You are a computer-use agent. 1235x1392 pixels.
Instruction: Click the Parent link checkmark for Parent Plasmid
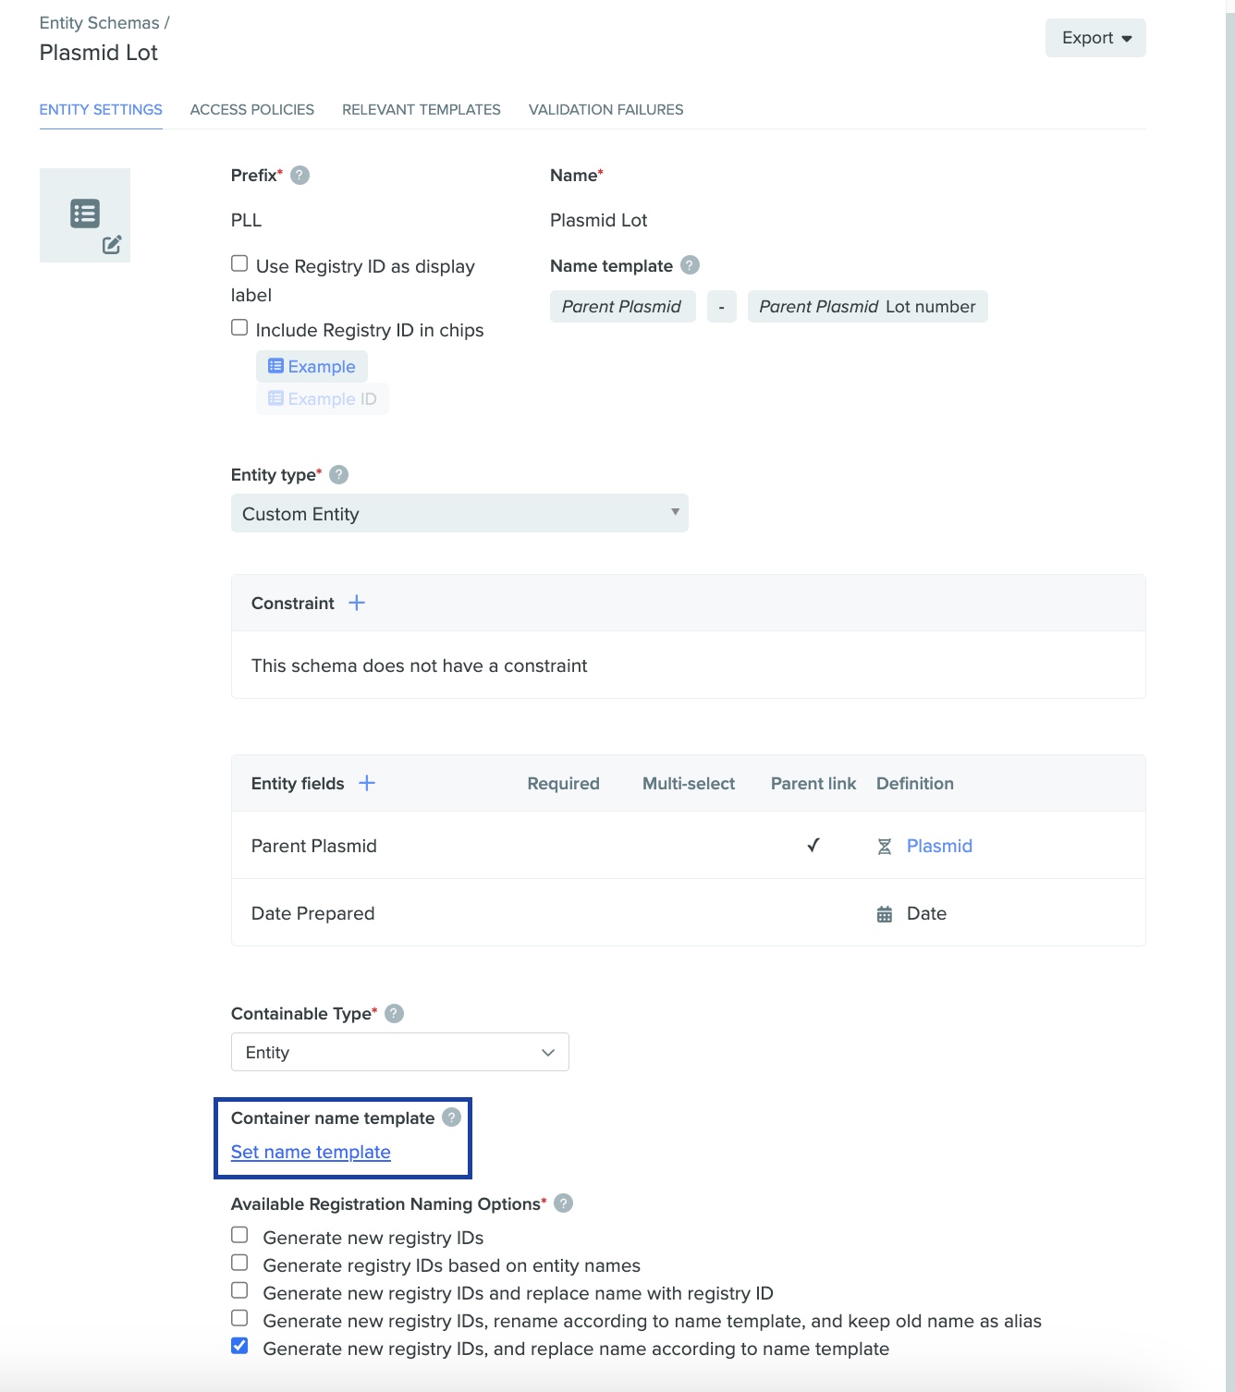pos(813,845)
